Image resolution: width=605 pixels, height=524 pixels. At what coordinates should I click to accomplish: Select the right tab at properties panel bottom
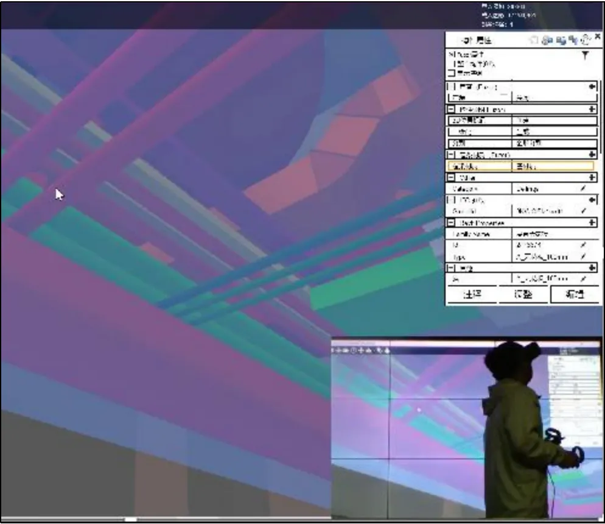(575, 294)
